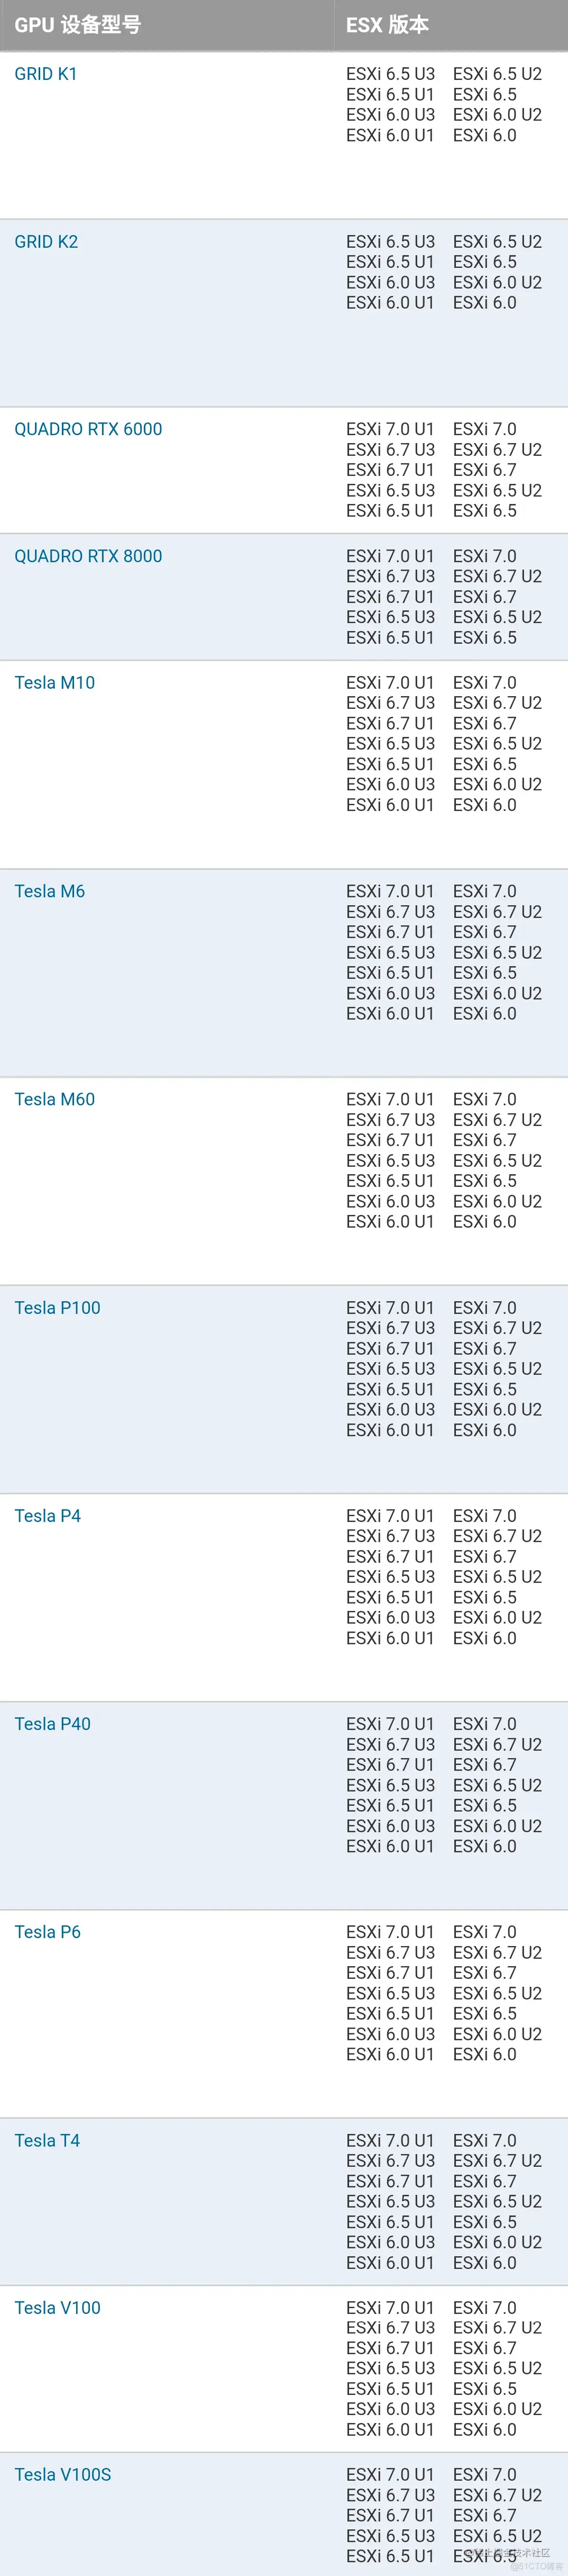Open the Tesla P40 link
Screen dimensions: 568x2576
52,1724
